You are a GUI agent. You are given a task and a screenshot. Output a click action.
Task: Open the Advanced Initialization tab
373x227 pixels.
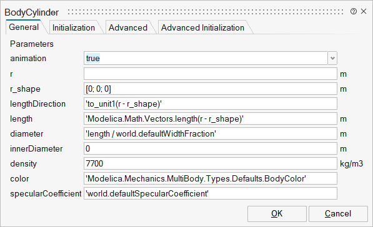coord(202,28)
